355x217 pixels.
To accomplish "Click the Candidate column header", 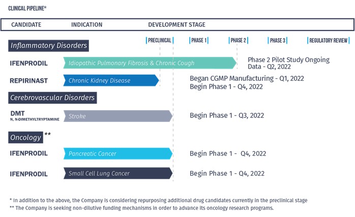I will click(x=26, y=25).
